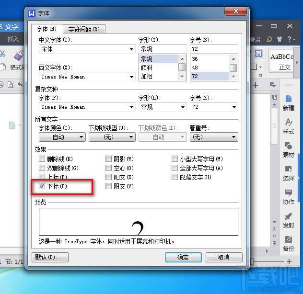The image size is (303, 294).
Task: Open the 样式 styles panel icon
Action: (289, 126)
